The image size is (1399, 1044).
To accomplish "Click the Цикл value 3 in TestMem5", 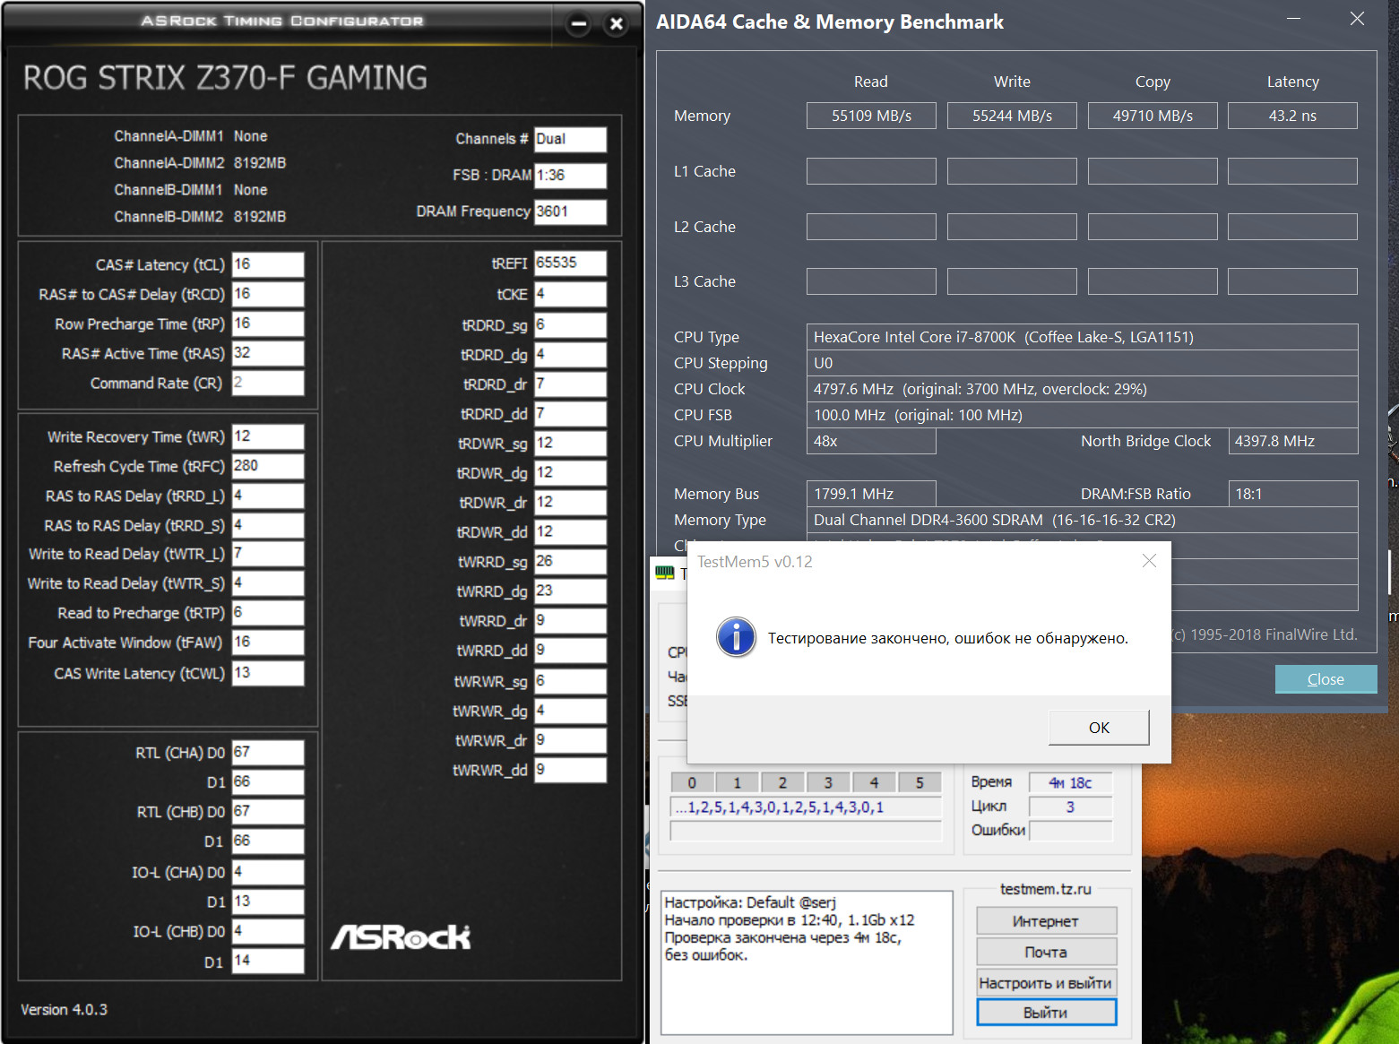I will pyautogui.click(x=1070, y=807).
